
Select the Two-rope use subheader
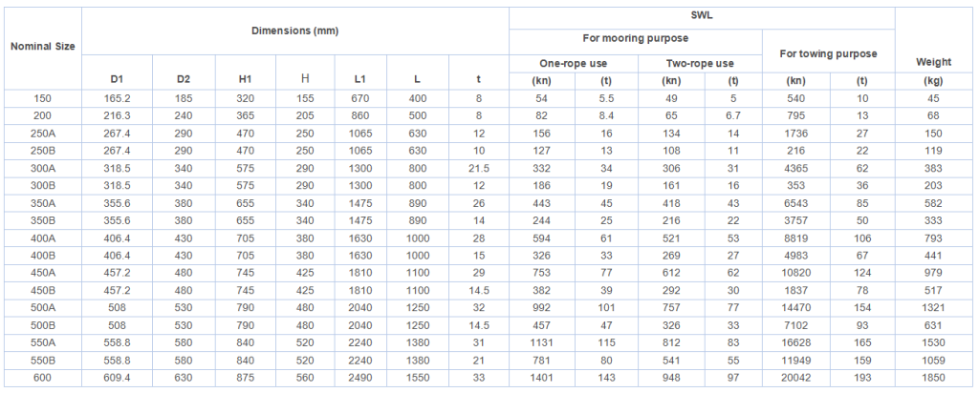pyautogui.click(x=700, y=64)
